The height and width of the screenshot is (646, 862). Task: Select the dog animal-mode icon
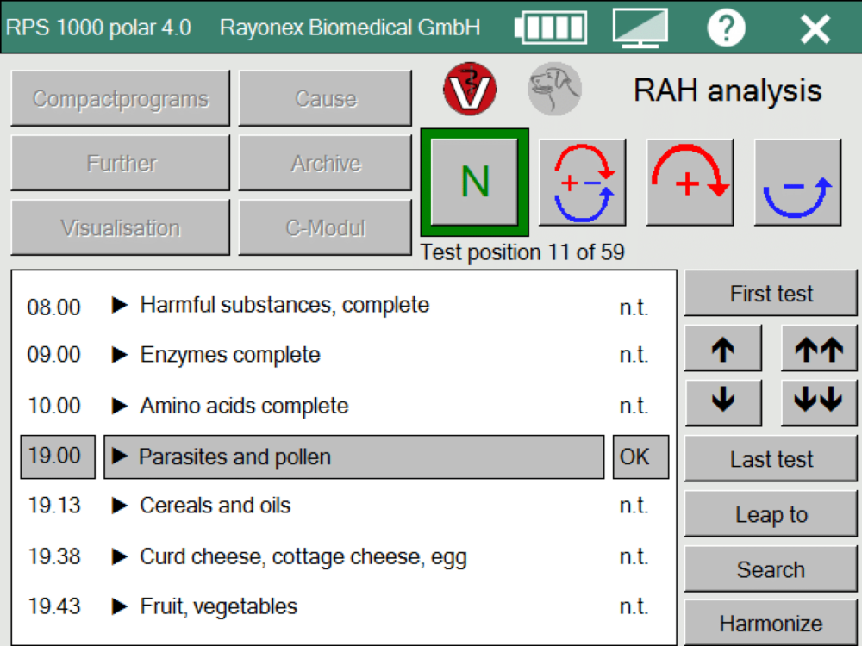coord(554,88)
